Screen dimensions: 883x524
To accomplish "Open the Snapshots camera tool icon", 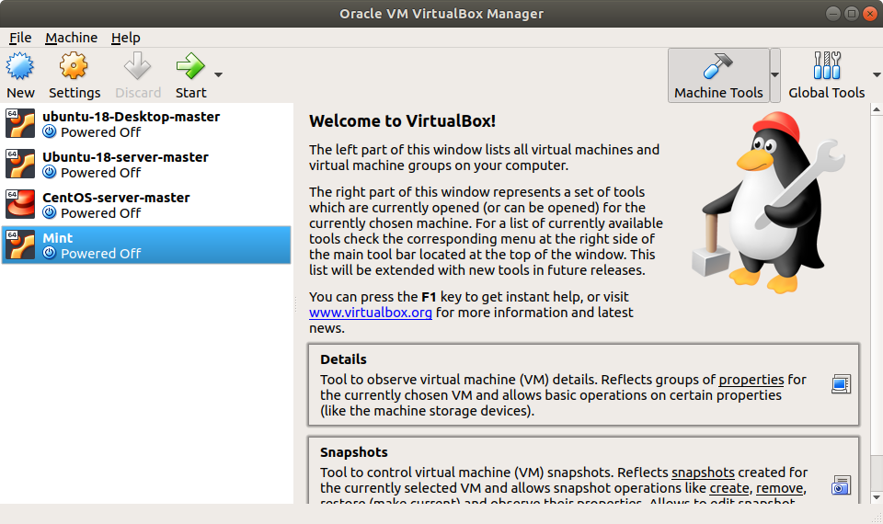I will tap(841, 485).
